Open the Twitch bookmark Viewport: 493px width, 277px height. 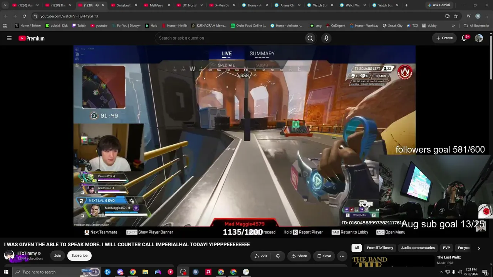coord(79,26)
